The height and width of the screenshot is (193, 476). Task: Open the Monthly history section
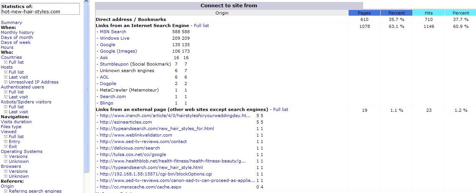pos(17,32)
